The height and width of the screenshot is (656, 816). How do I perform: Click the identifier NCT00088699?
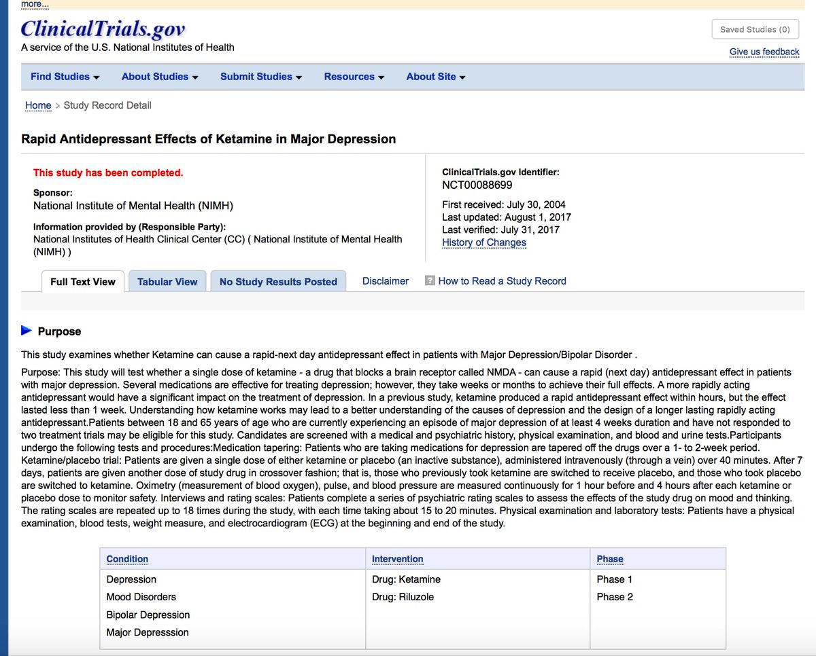[477, 185]
